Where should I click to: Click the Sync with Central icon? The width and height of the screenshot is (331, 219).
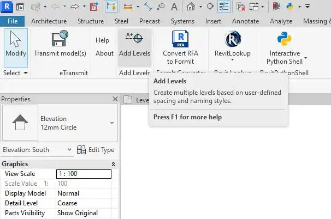tap(36, 7)
